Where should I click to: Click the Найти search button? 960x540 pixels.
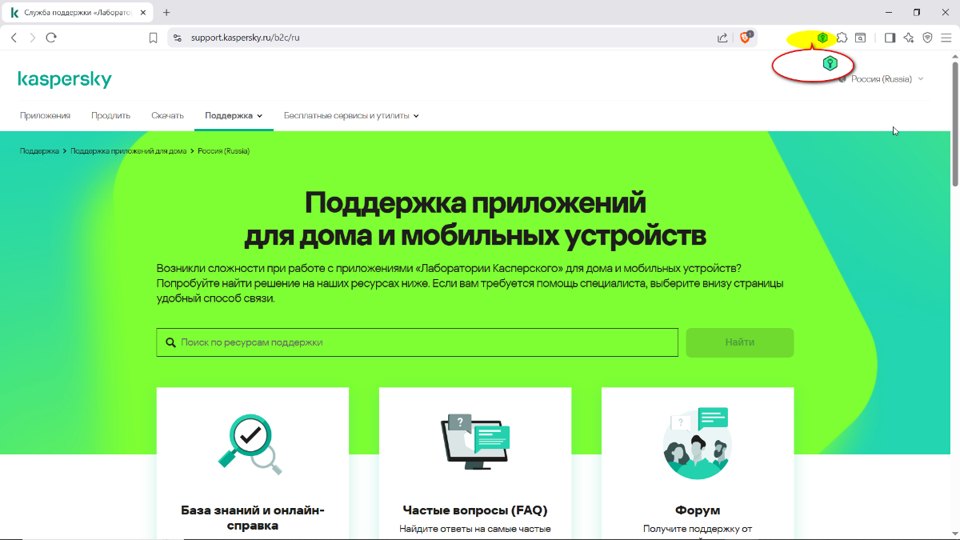(x=740, y=342)
